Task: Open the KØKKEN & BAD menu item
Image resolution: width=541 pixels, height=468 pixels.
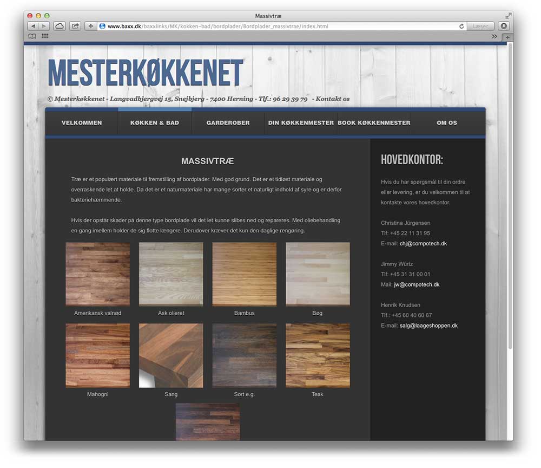Action: [x=155, y=123]
